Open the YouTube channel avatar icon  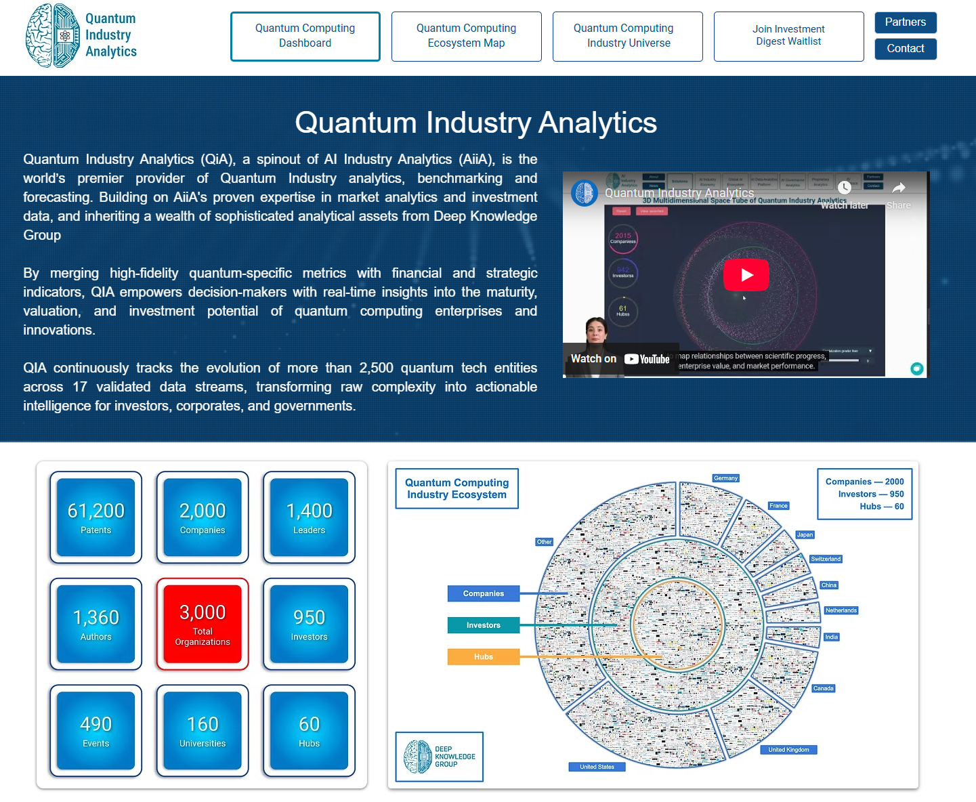pos(585,193)
